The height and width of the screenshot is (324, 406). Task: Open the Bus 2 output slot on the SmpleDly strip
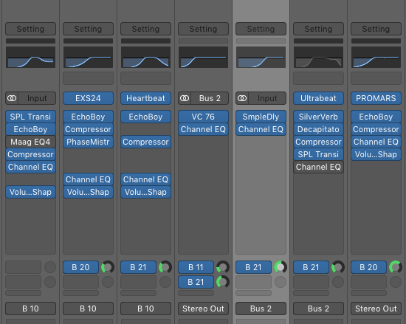point(261,309)
